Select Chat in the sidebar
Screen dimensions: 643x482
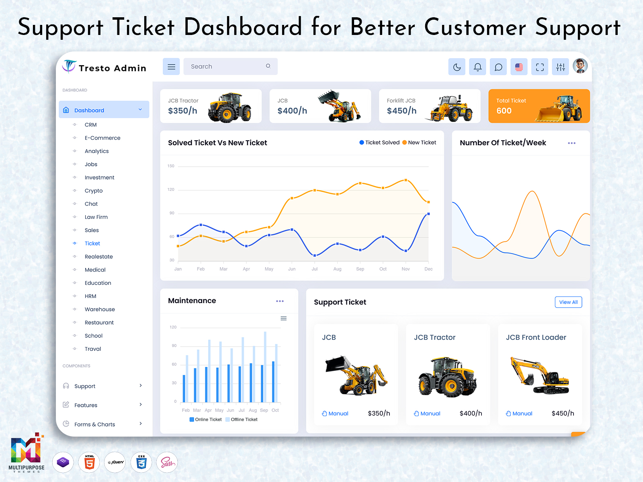pos(91,204)
